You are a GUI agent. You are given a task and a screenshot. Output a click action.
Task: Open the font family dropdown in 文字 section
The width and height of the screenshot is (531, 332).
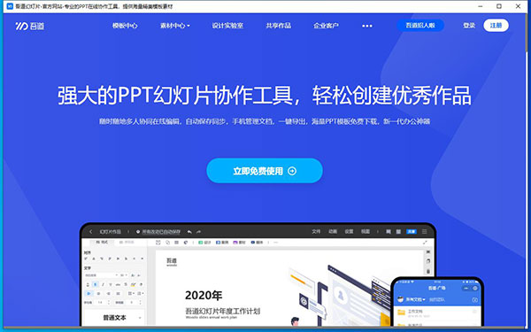pyautogui.click(x=101, y=275)
